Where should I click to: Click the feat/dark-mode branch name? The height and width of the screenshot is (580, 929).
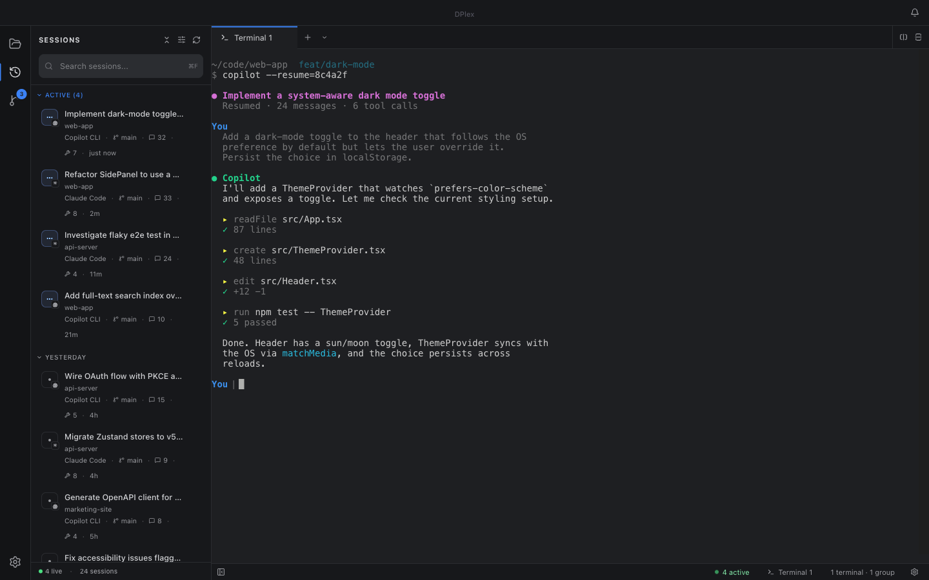tap(336, 64)
